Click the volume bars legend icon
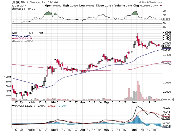 click(13, 41)
